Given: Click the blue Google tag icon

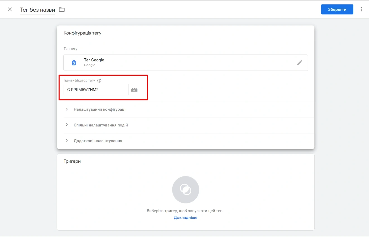Looking at the screenshot, I should [x=74, y=63].
